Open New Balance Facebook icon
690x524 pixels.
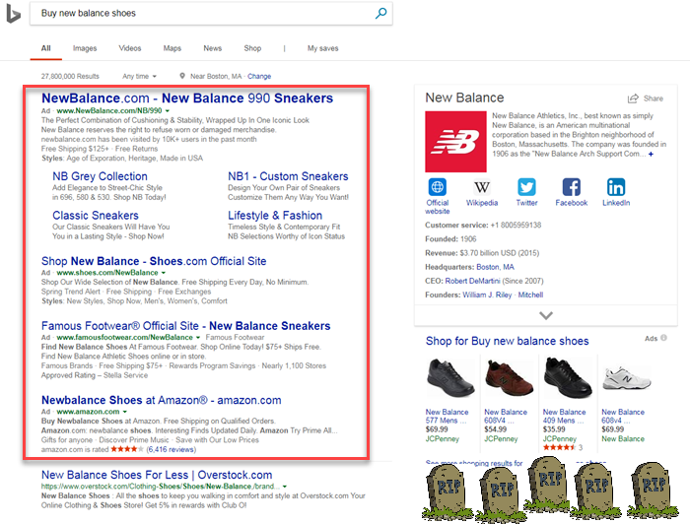pos(571,187)
